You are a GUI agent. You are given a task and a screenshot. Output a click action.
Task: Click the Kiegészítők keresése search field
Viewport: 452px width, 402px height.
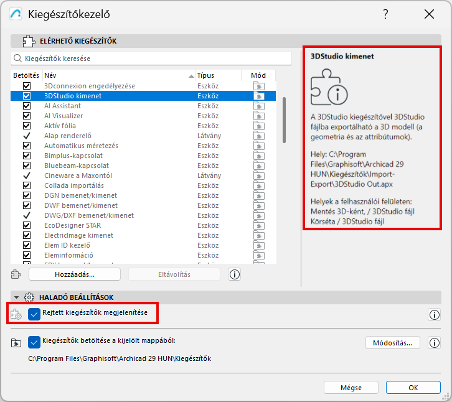click(x=151, y=58)
